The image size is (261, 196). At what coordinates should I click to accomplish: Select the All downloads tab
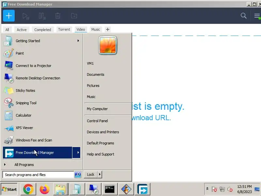[x=7, y=29]
